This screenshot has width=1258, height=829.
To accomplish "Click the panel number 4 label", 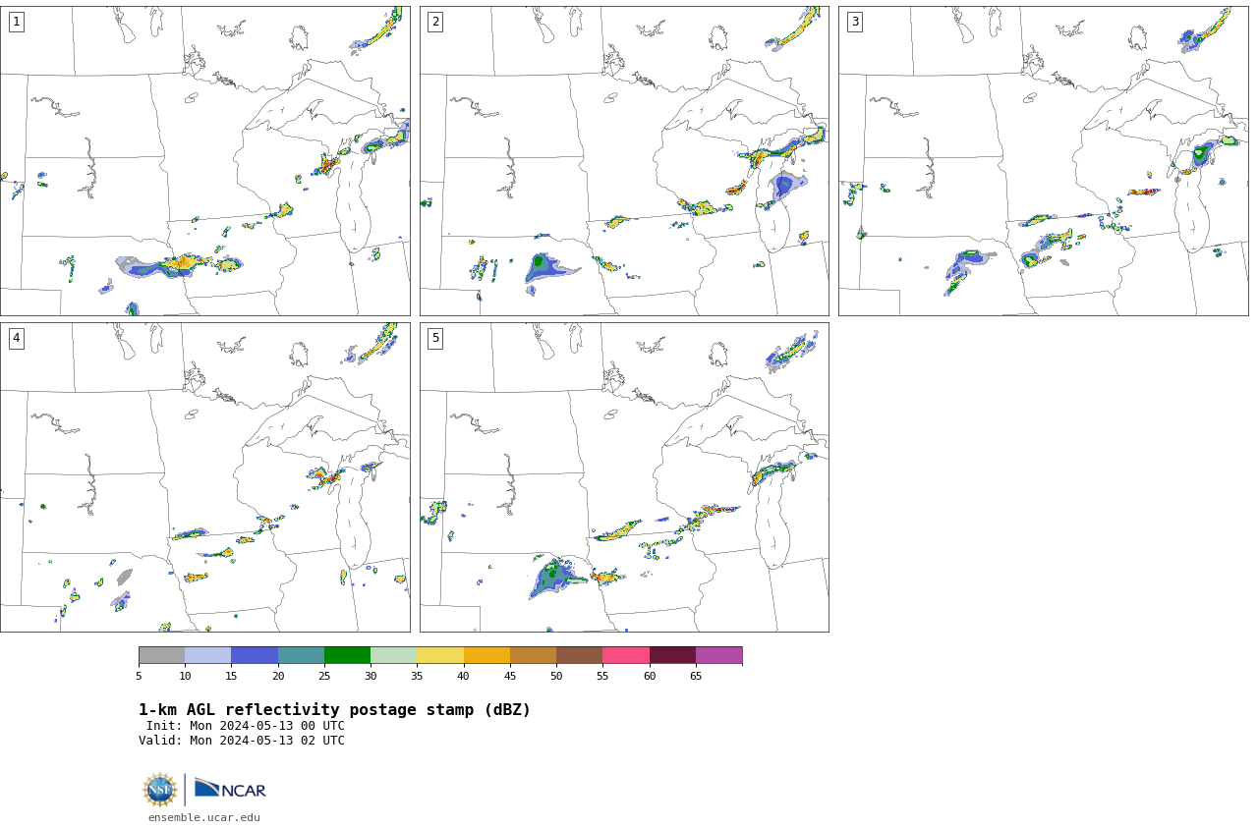I will (16, 338).
